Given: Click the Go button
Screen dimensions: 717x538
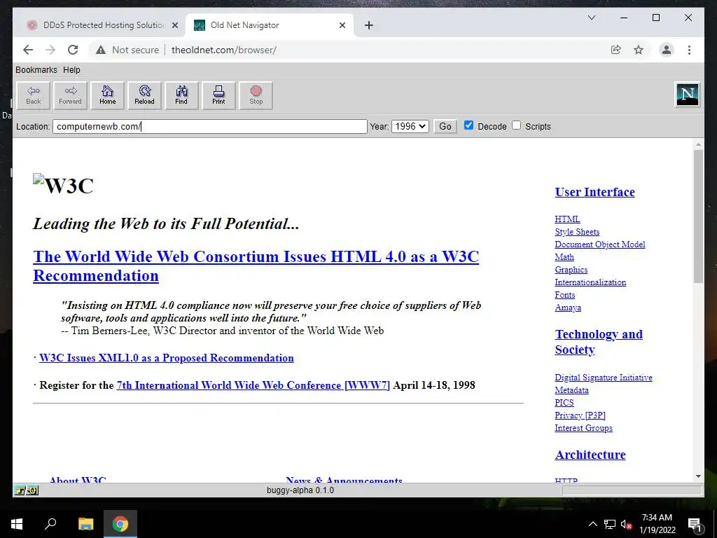Looking at the screenshot, I should (445, 126).
